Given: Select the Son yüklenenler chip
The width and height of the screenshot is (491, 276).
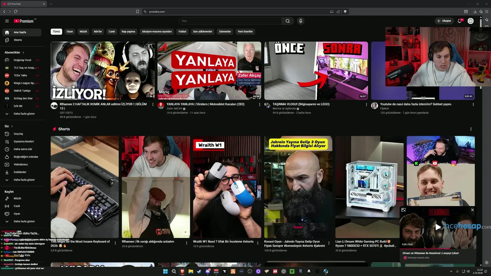Looking at the screenshot, I should (203, 31).
